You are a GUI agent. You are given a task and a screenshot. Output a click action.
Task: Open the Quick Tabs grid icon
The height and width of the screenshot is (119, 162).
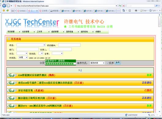[x=13, y=11]
